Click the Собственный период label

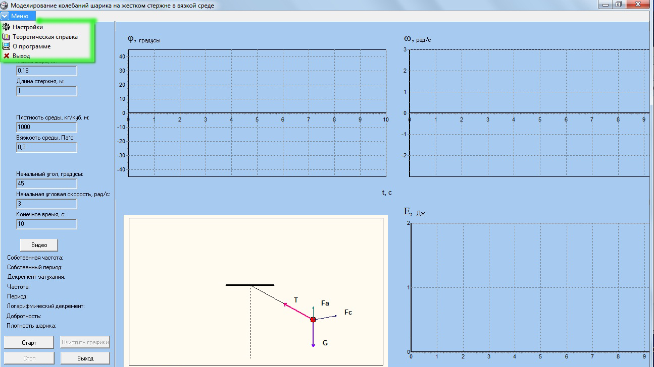coord(35,267)
